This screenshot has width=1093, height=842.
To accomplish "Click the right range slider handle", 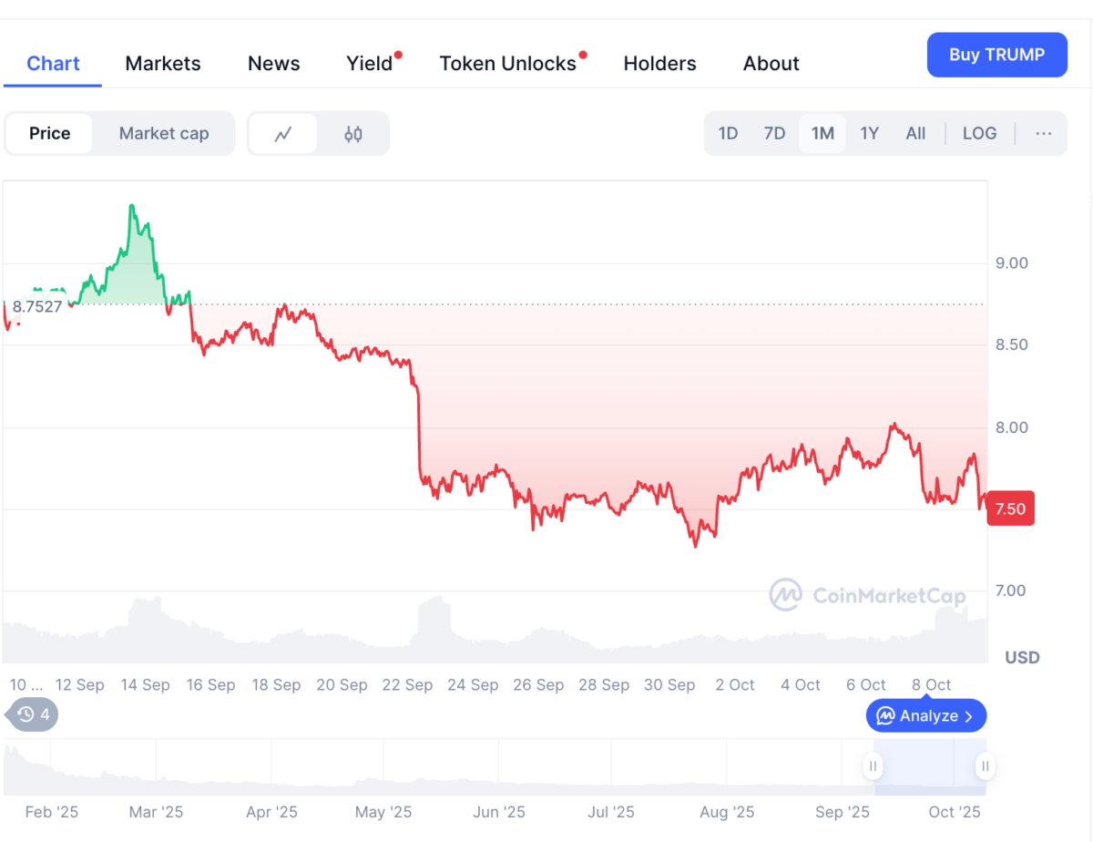I will click(985, 766).
